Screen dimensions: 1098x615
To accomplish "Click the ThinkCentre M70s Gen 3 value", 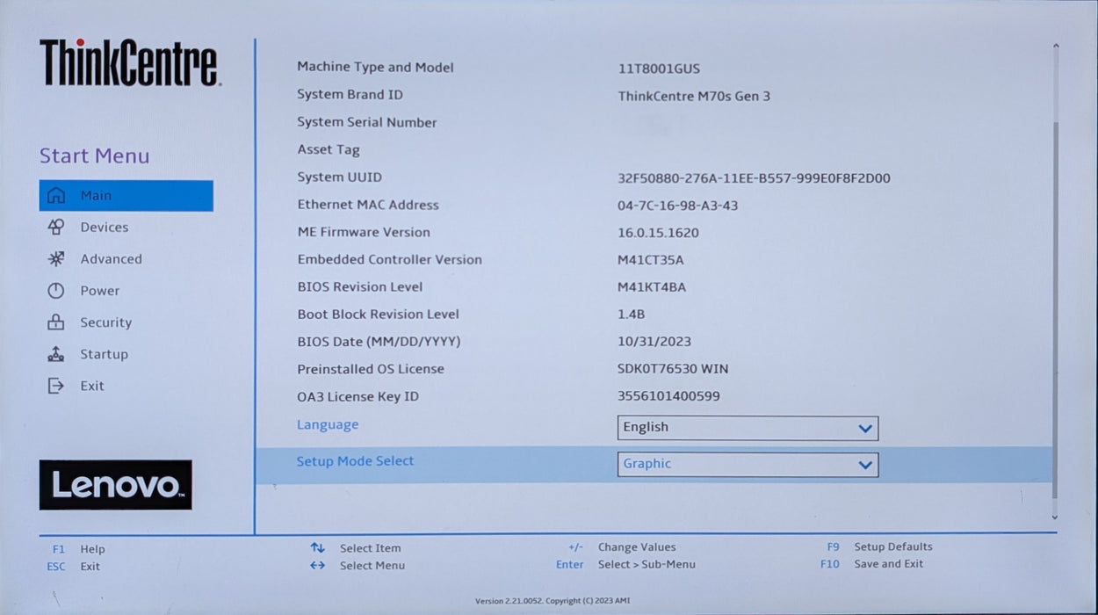I will pos(694,97).
